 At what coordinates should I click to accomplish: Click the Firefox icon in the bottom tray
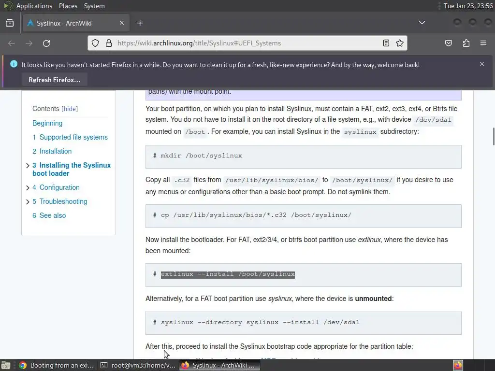(x=458, y=365)
